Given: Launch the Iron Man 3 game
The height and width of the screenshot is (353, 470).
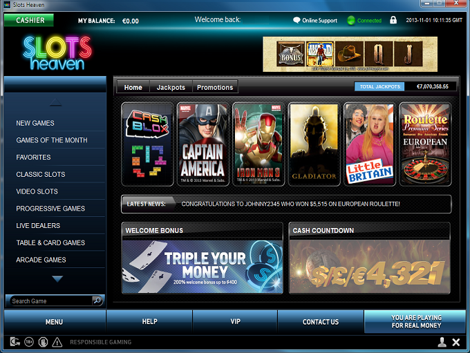Looking at the screenshot, I should point(258,144).
